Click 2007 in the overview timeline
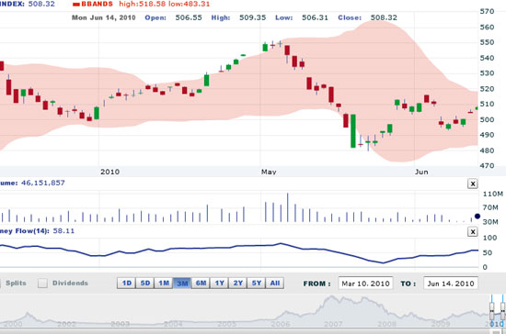 [x=333, y=324]
